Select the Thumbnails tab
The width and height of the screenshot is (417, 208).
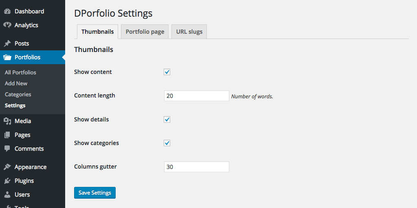(x=98, y=32)
